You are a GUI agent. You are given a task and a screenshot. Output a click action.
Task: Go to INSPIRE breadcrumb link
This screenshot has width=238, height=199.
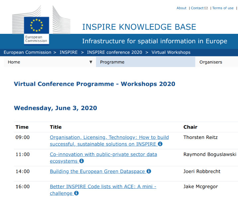[x=68, y=52]
